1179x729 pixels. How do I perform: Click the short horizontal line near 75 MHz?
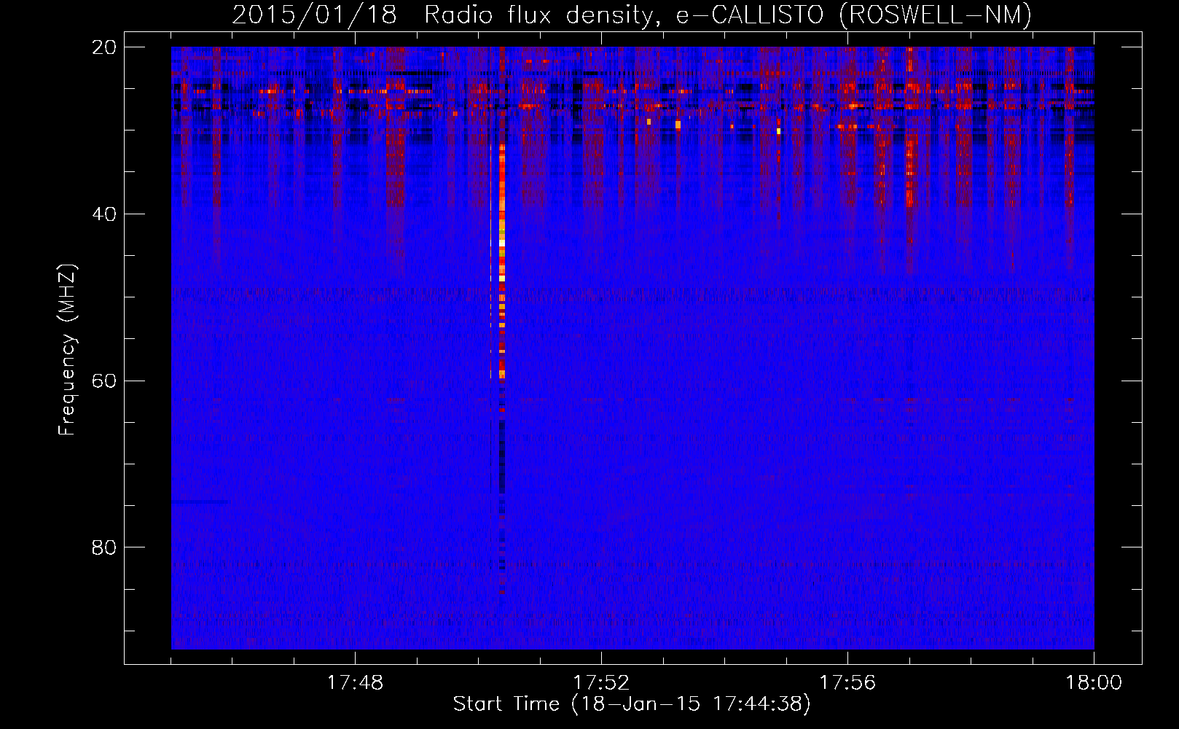pos(199,502)
